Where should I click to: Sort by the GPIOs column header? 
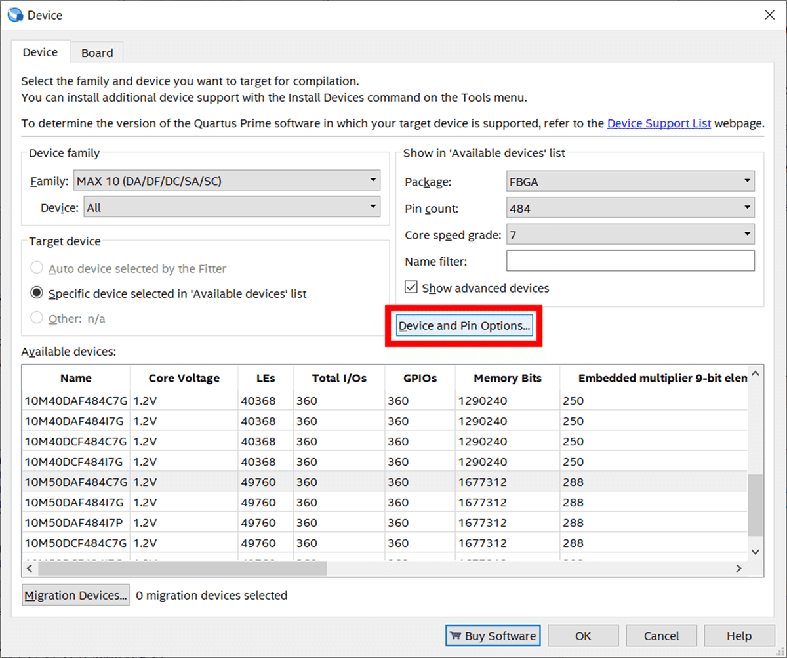(420, 378)
